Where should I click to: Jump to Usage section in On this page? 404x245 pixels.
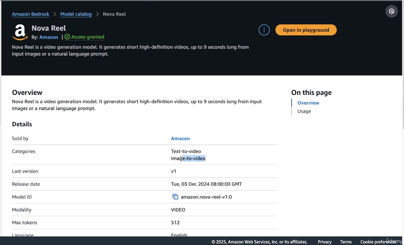click(304, 111)
